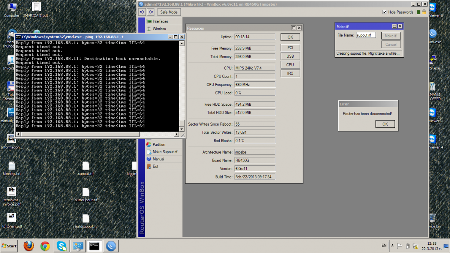Click OK in the Resources window

point(290,37)
